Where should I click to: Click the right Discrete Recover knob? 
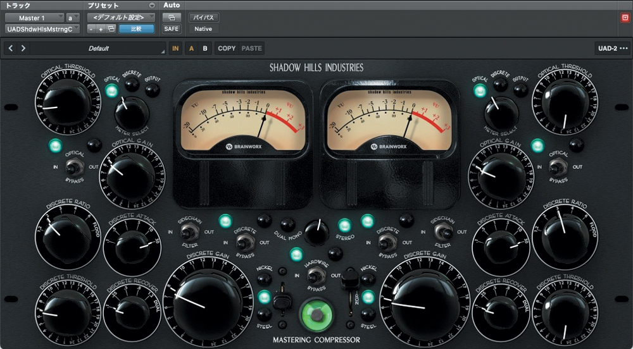click(x=501, y=312)
